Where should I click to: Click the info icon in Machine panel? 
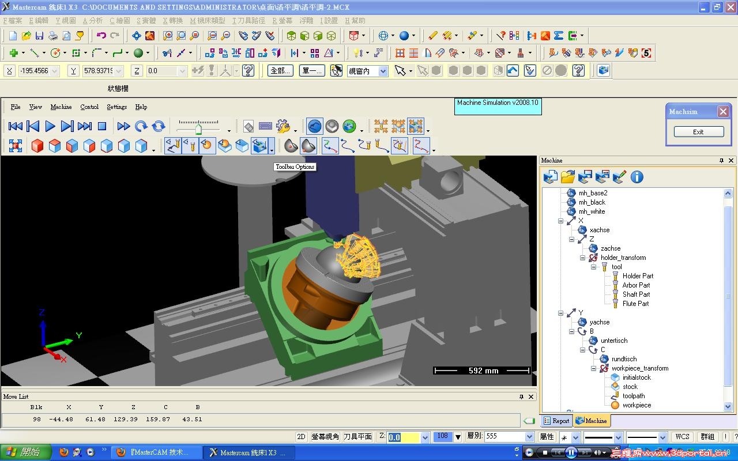click(x=637, y=177)
